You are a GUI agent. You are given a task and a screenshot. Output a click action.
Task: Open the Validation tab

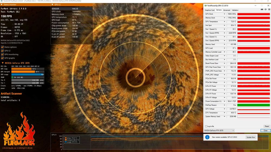coord(235,10)
